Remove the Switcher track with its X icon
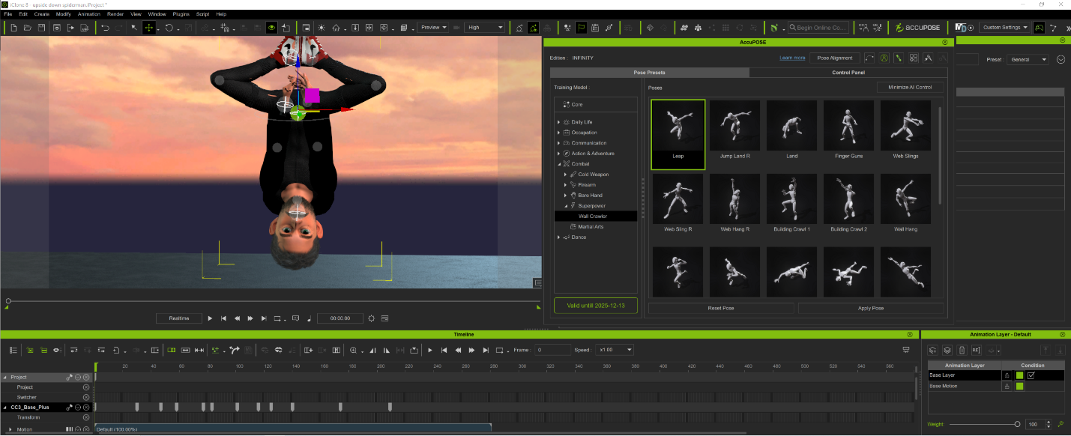Screen dimensions: 1071x436 tap(86, 397)
